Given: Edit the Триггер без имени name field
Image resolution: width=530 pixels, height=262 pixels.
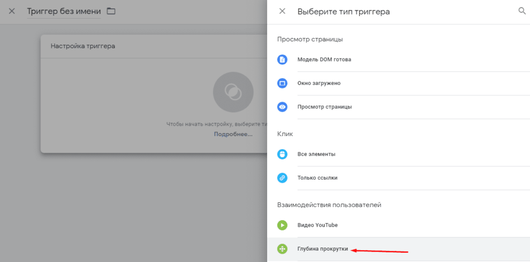Looking at the screenshot, I should (x=64, y=11).
